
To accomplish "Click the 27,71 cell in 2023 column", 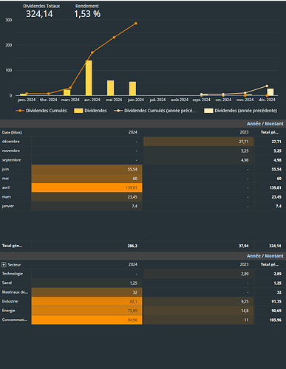I will coord(198,142).
